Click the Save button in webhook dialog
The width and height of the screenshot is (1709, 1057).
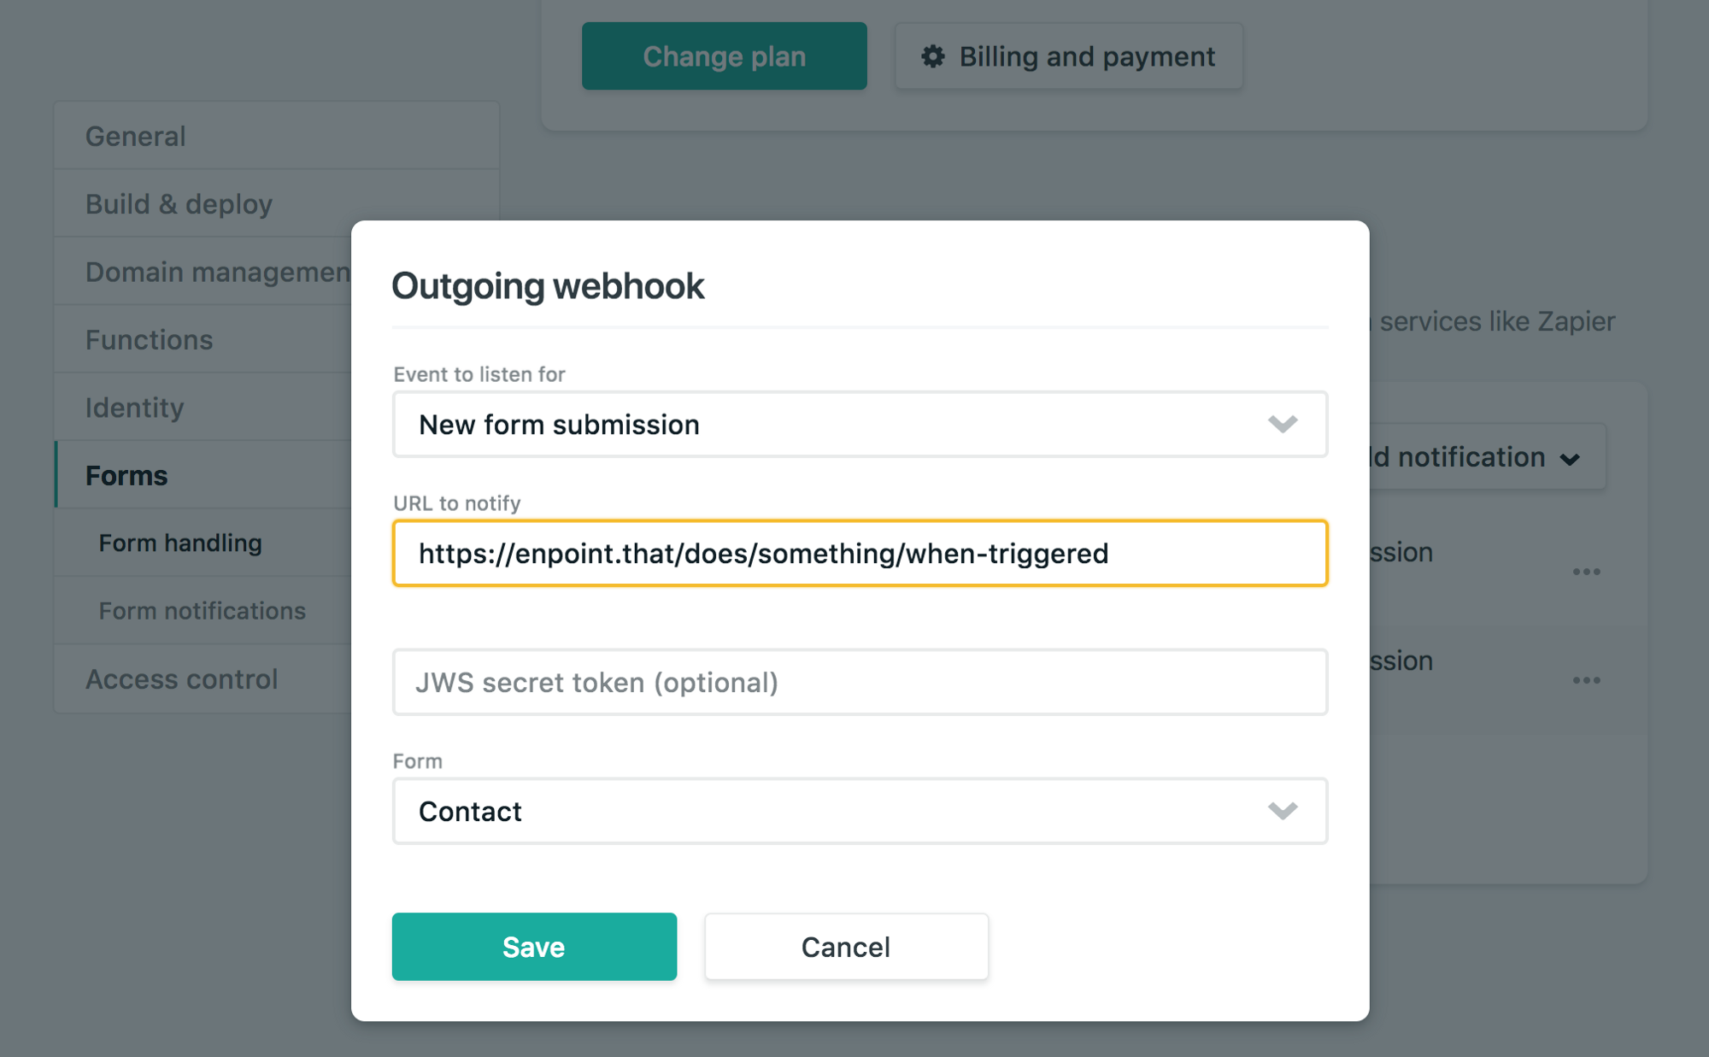tap(533, 946)
